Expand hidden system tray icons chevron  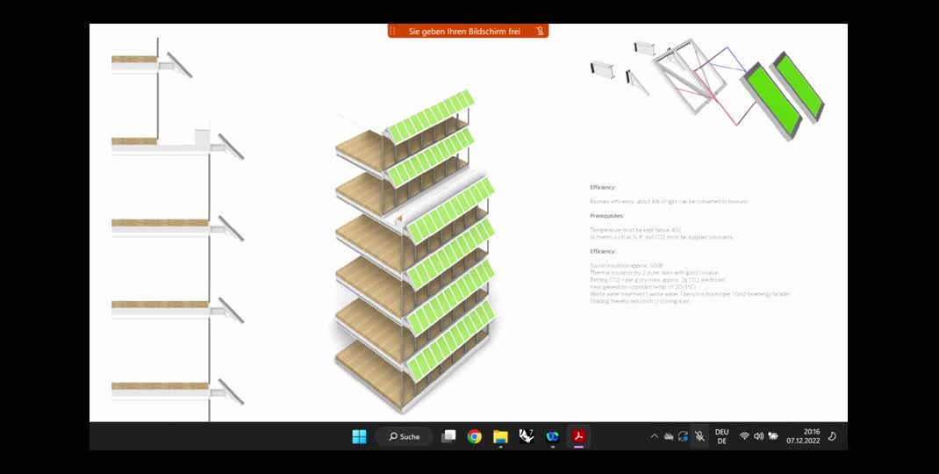pos(654,436)
